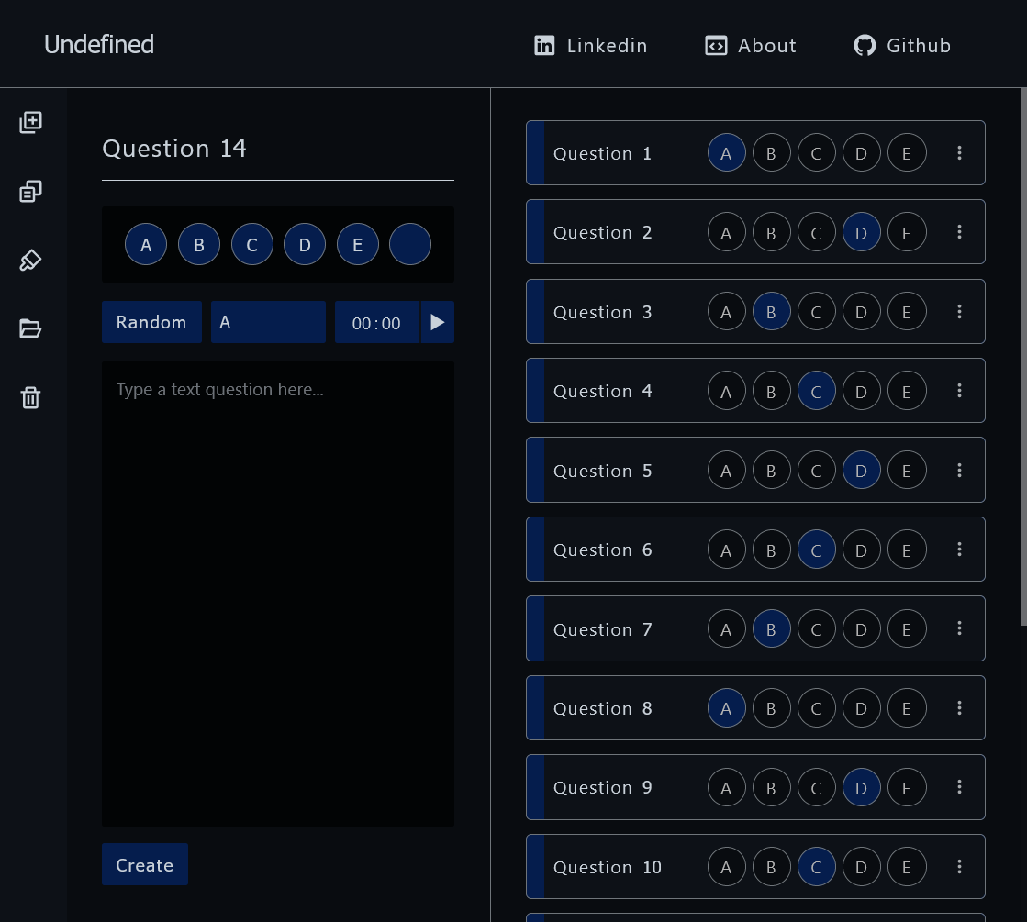Click the add new question sidebar icon
The width and height of the screenshot is (1027, 922).
(x=31, y=122)
